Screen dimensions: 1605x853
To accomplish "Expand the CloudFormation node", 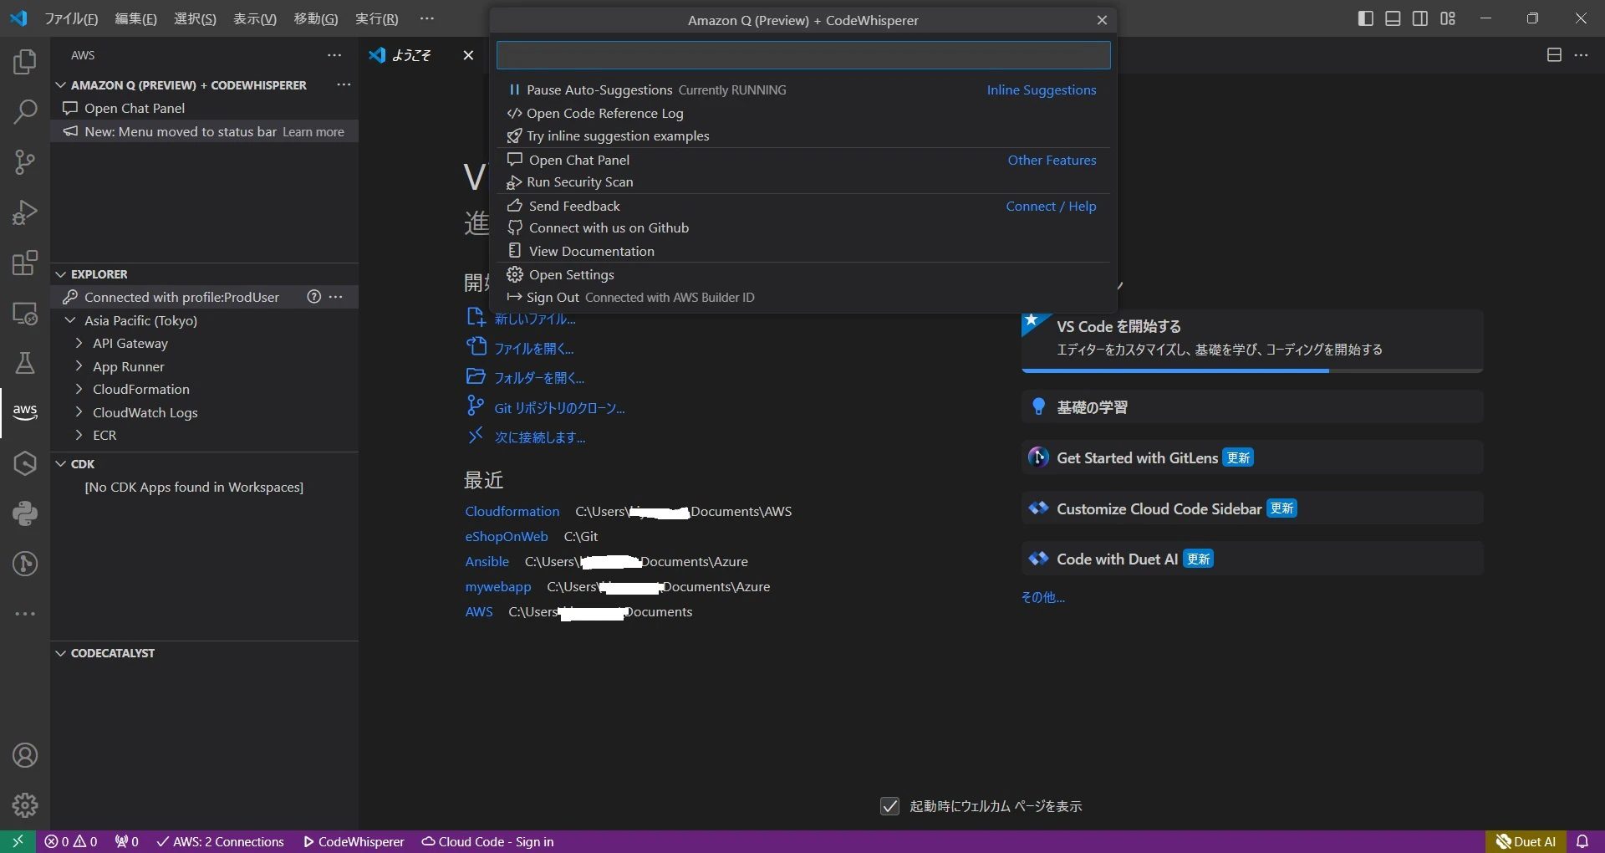I will (x=79, y=389).
